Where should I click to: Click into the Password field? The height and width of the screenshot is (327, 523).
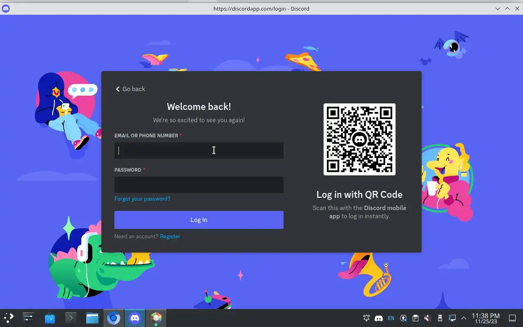(199, 185)
